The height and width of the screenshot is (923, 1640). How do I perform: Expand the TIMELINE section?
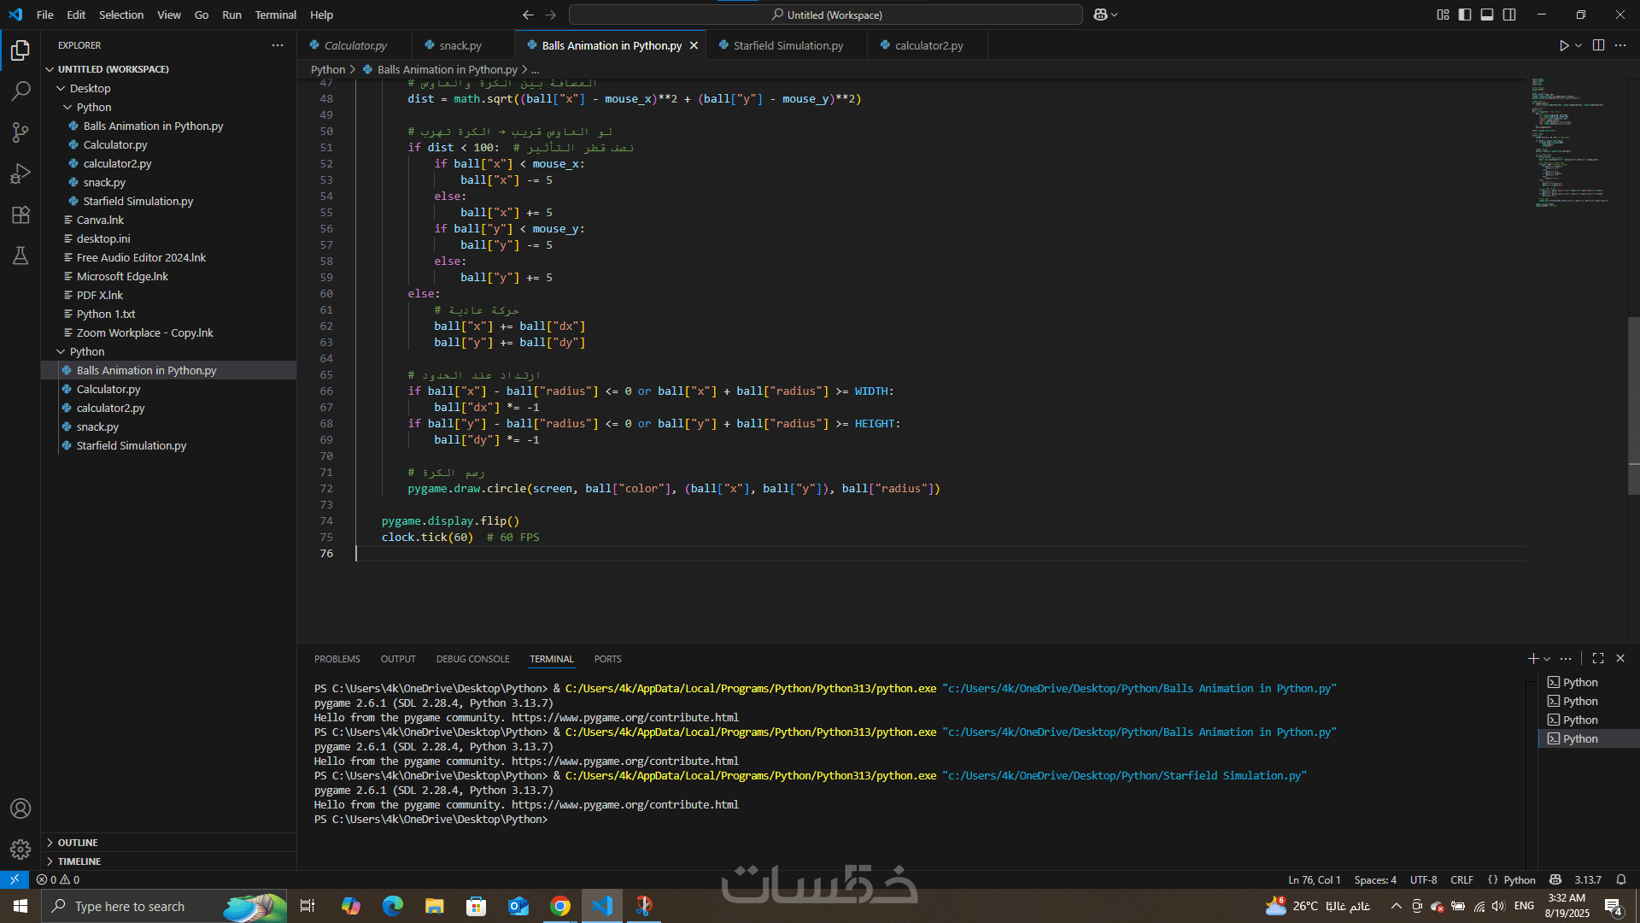(x=79, y=861)
